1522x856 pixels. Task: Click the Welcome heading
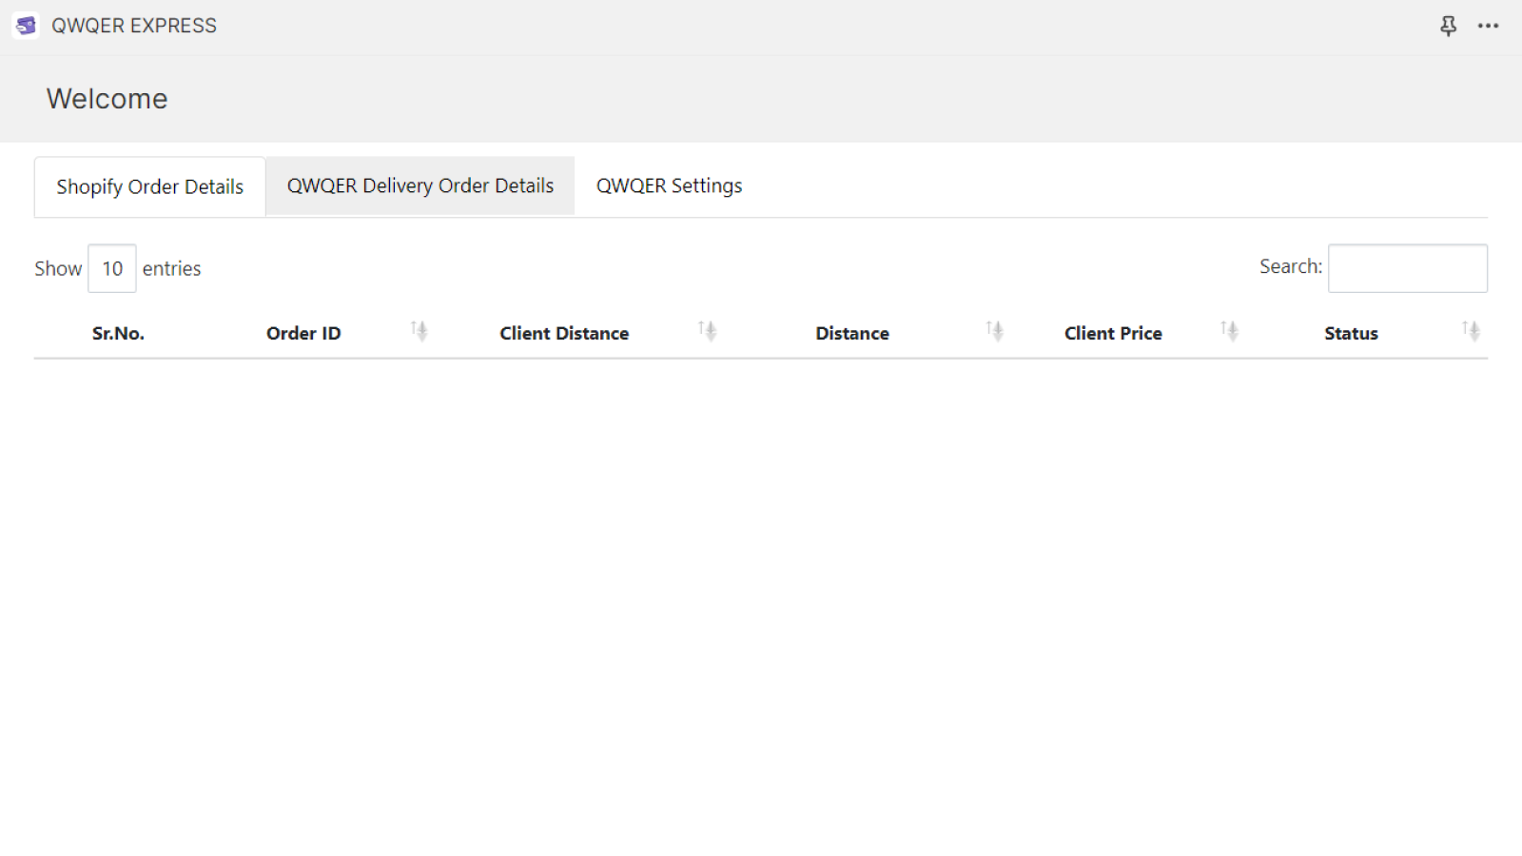pos(107,99)
